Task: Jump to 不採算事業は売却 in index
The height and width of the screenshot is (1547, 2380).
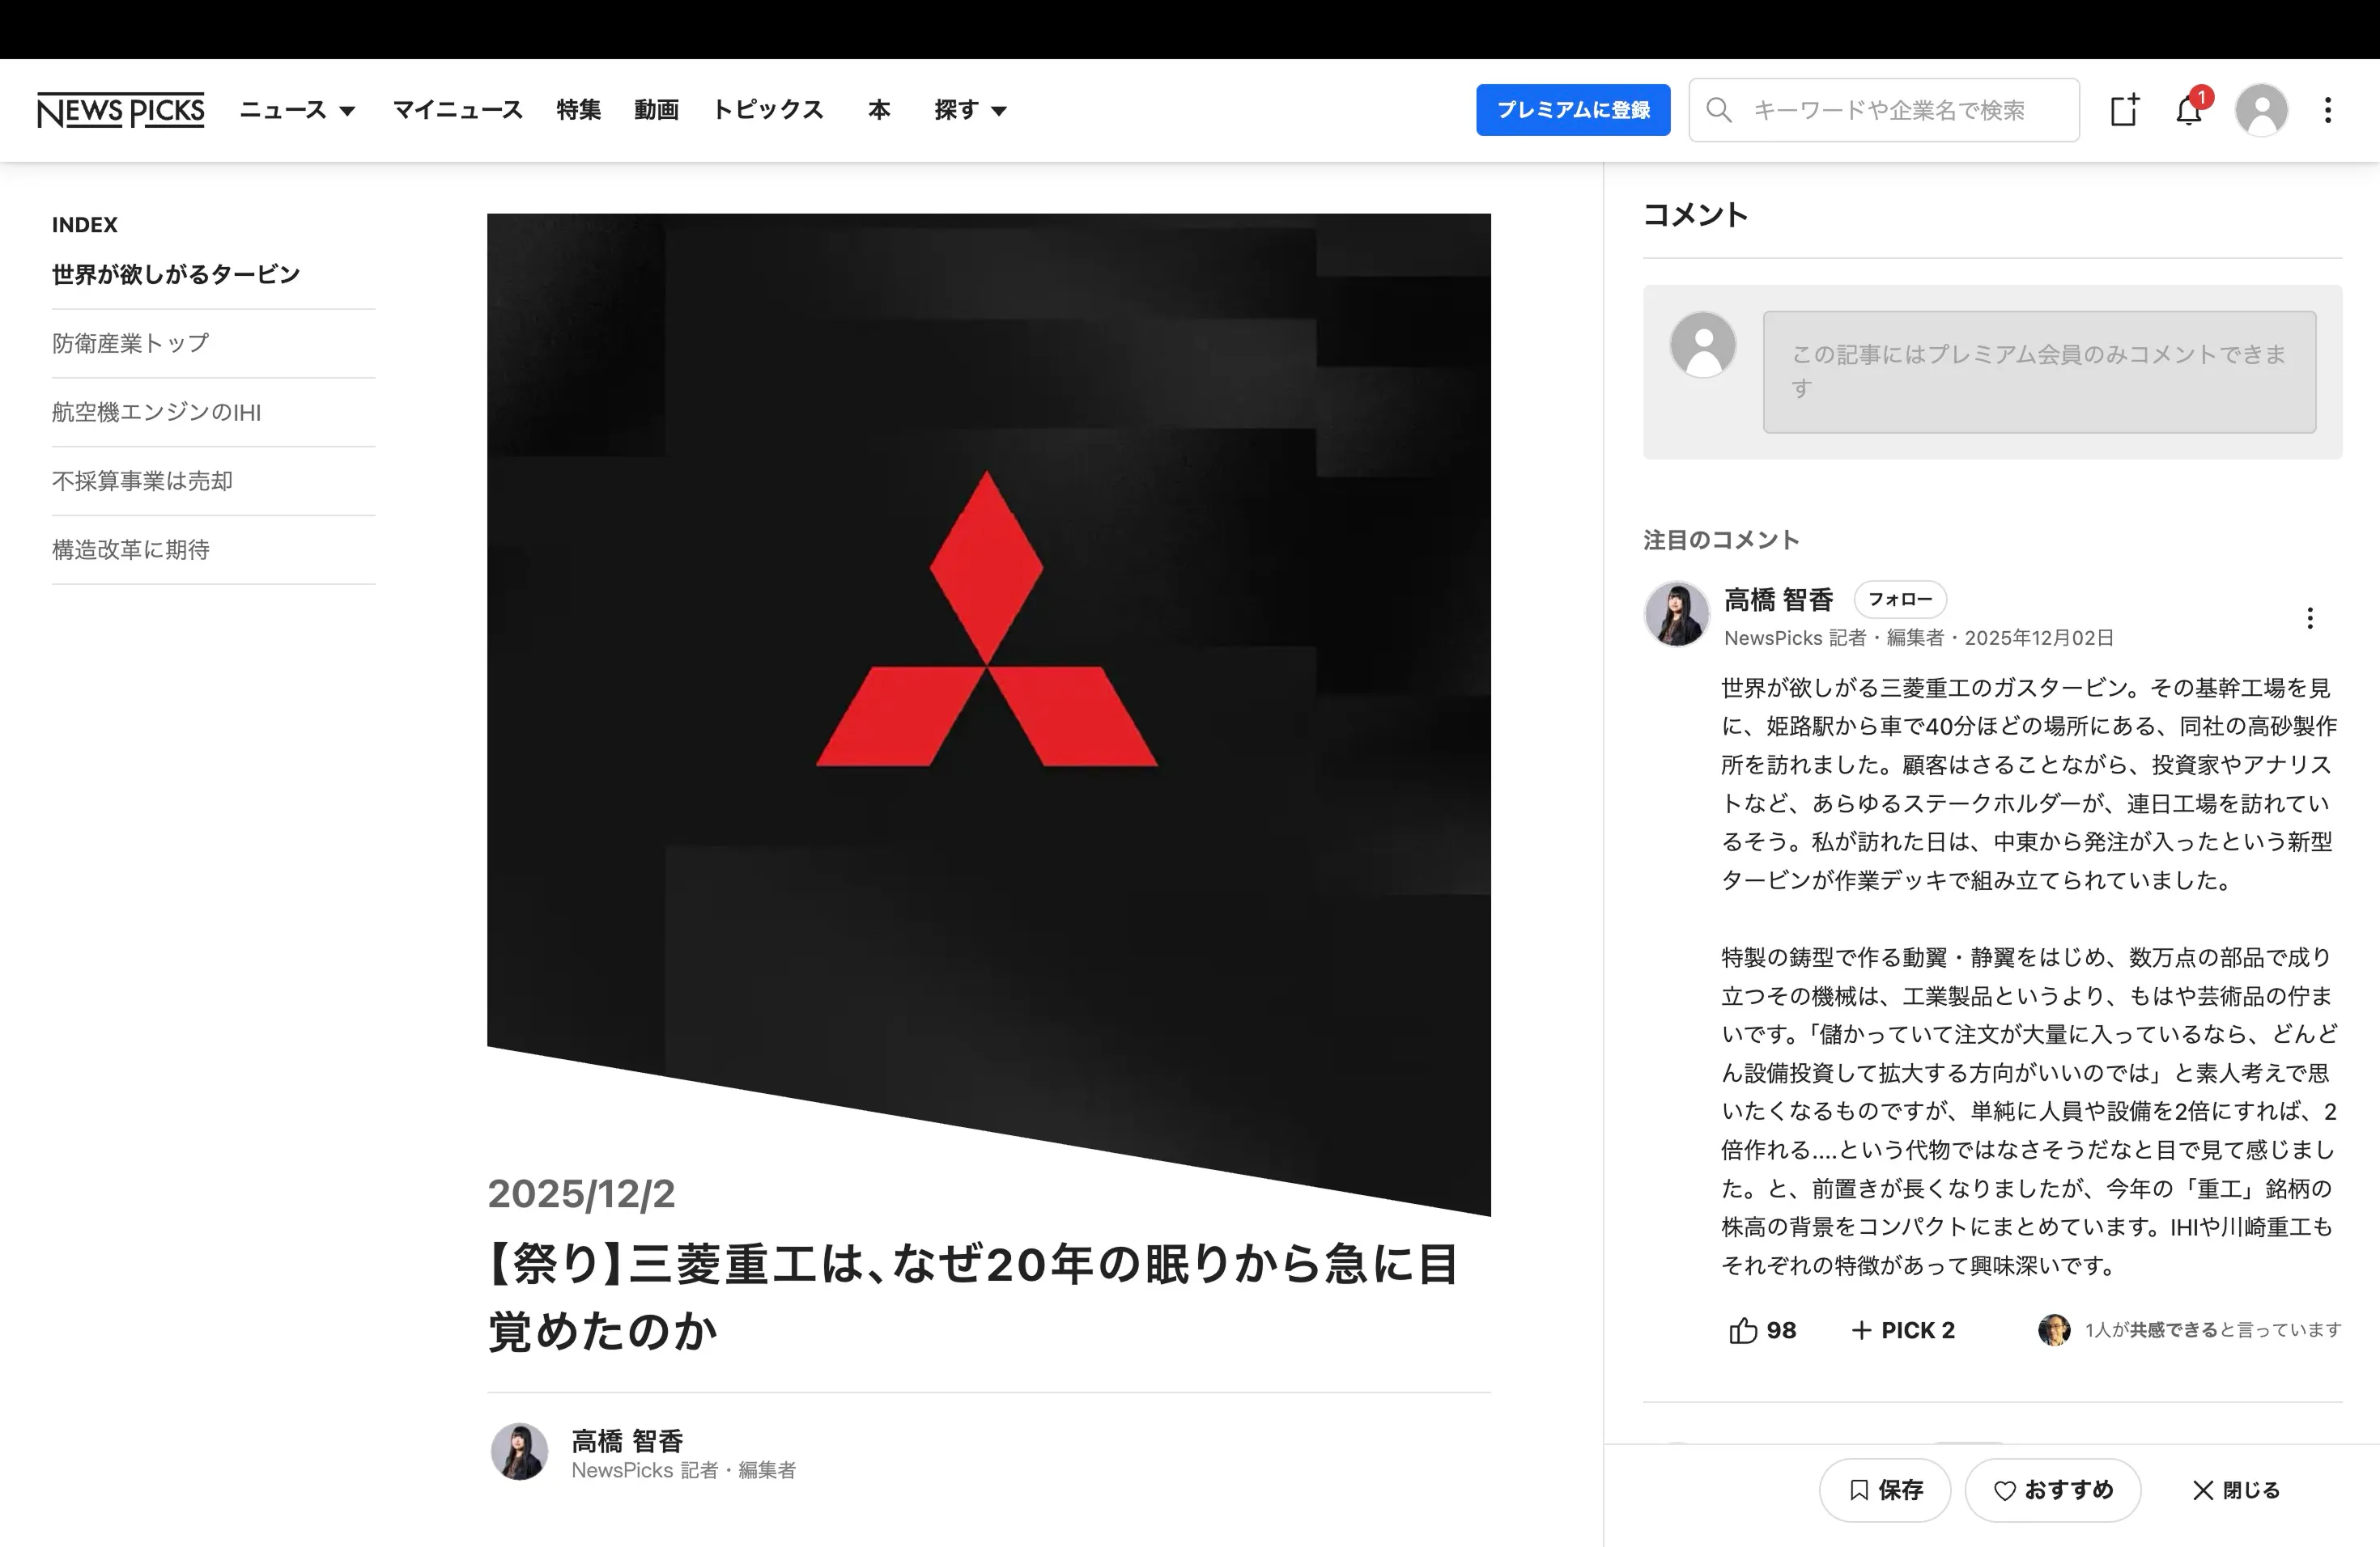Action: 142,481
